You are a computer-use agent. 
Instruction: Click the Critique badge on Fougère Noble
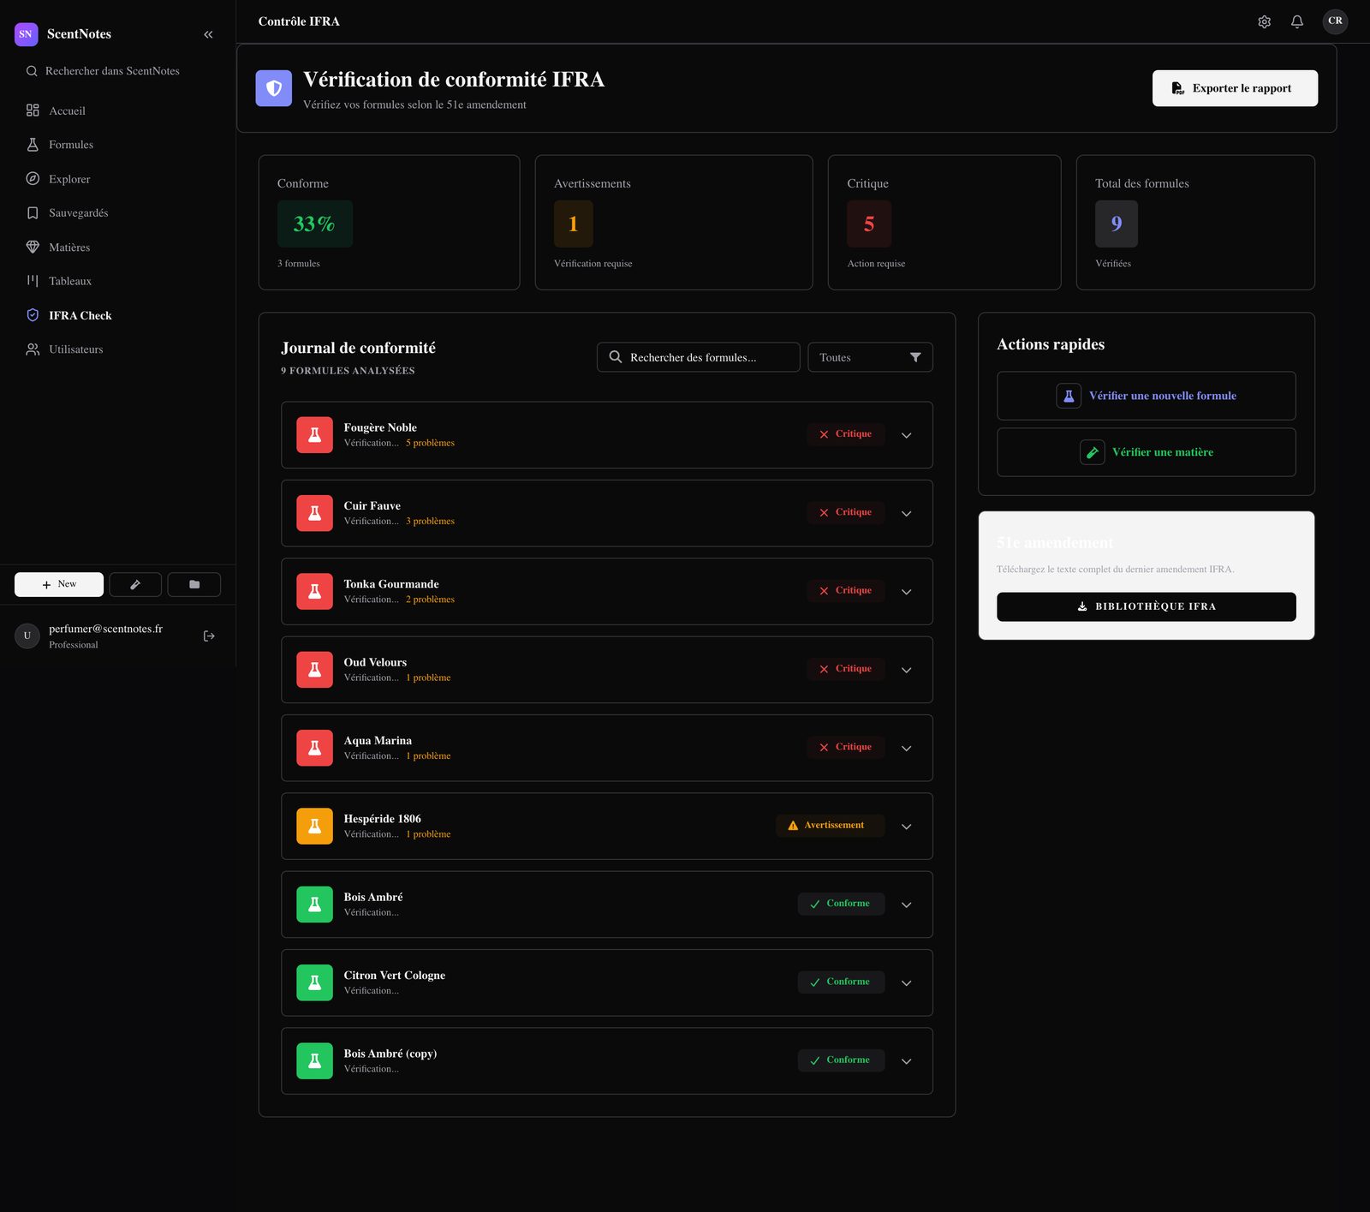click(846, 434)
